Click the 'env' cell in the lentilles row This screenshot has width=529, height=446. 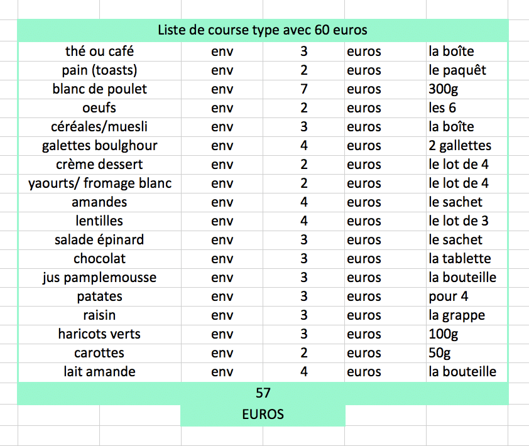tap(222, 221)
